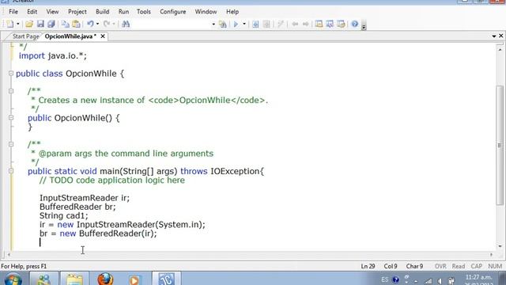Select the OpcionWhile.java tab
This screenshot has height=285, width=506.
coord(70,36)
